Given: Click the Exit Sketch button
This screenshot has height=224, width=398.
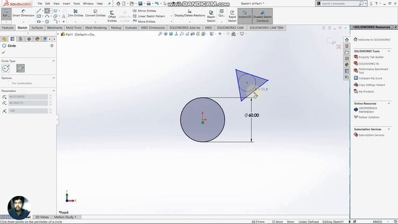Looking at the screenshot, I should (x=6, y=14).
